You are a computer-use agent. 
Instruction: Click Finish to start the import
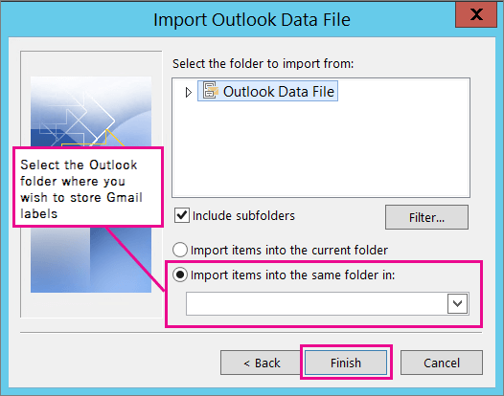(x=346, y=363)
